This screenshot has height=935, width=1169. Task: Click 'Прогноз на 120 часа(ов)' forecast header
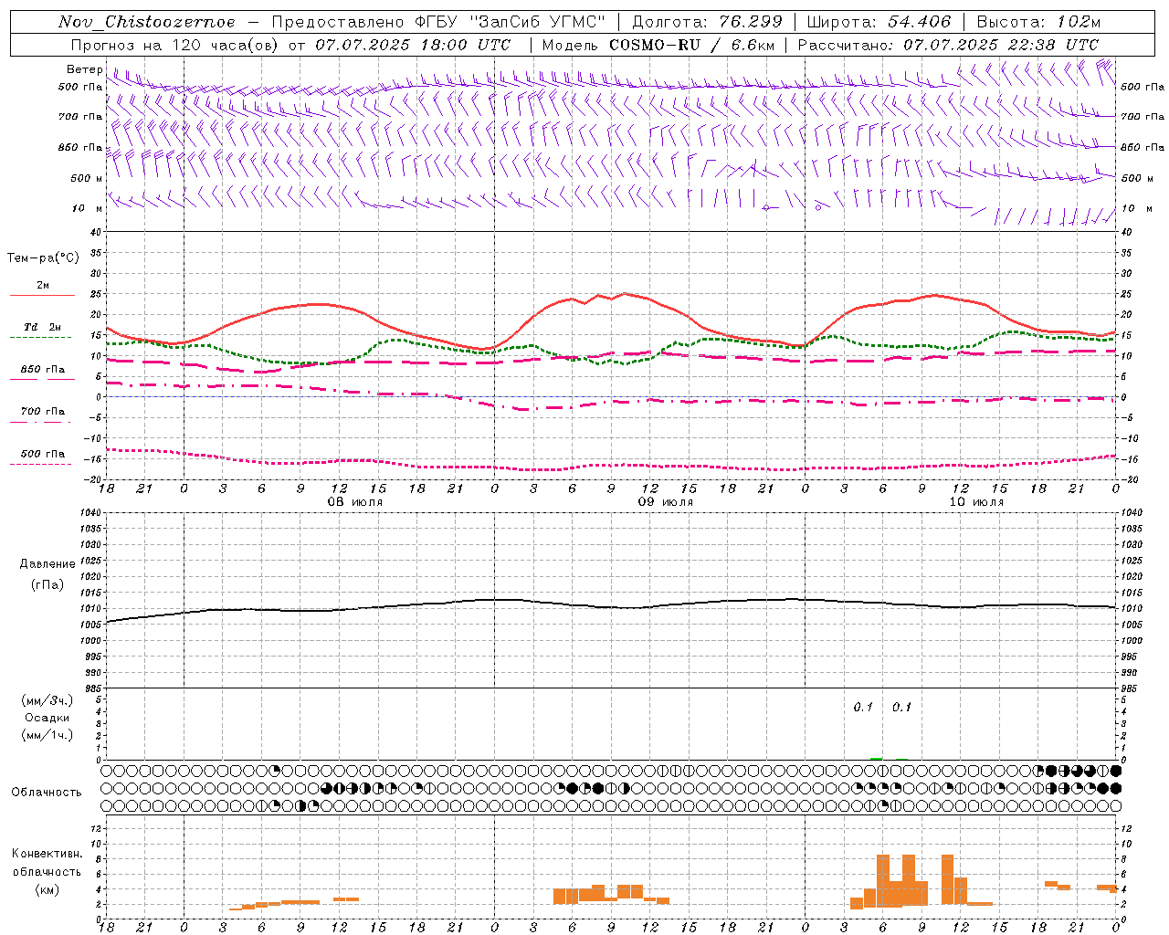(x=176, y=45)
